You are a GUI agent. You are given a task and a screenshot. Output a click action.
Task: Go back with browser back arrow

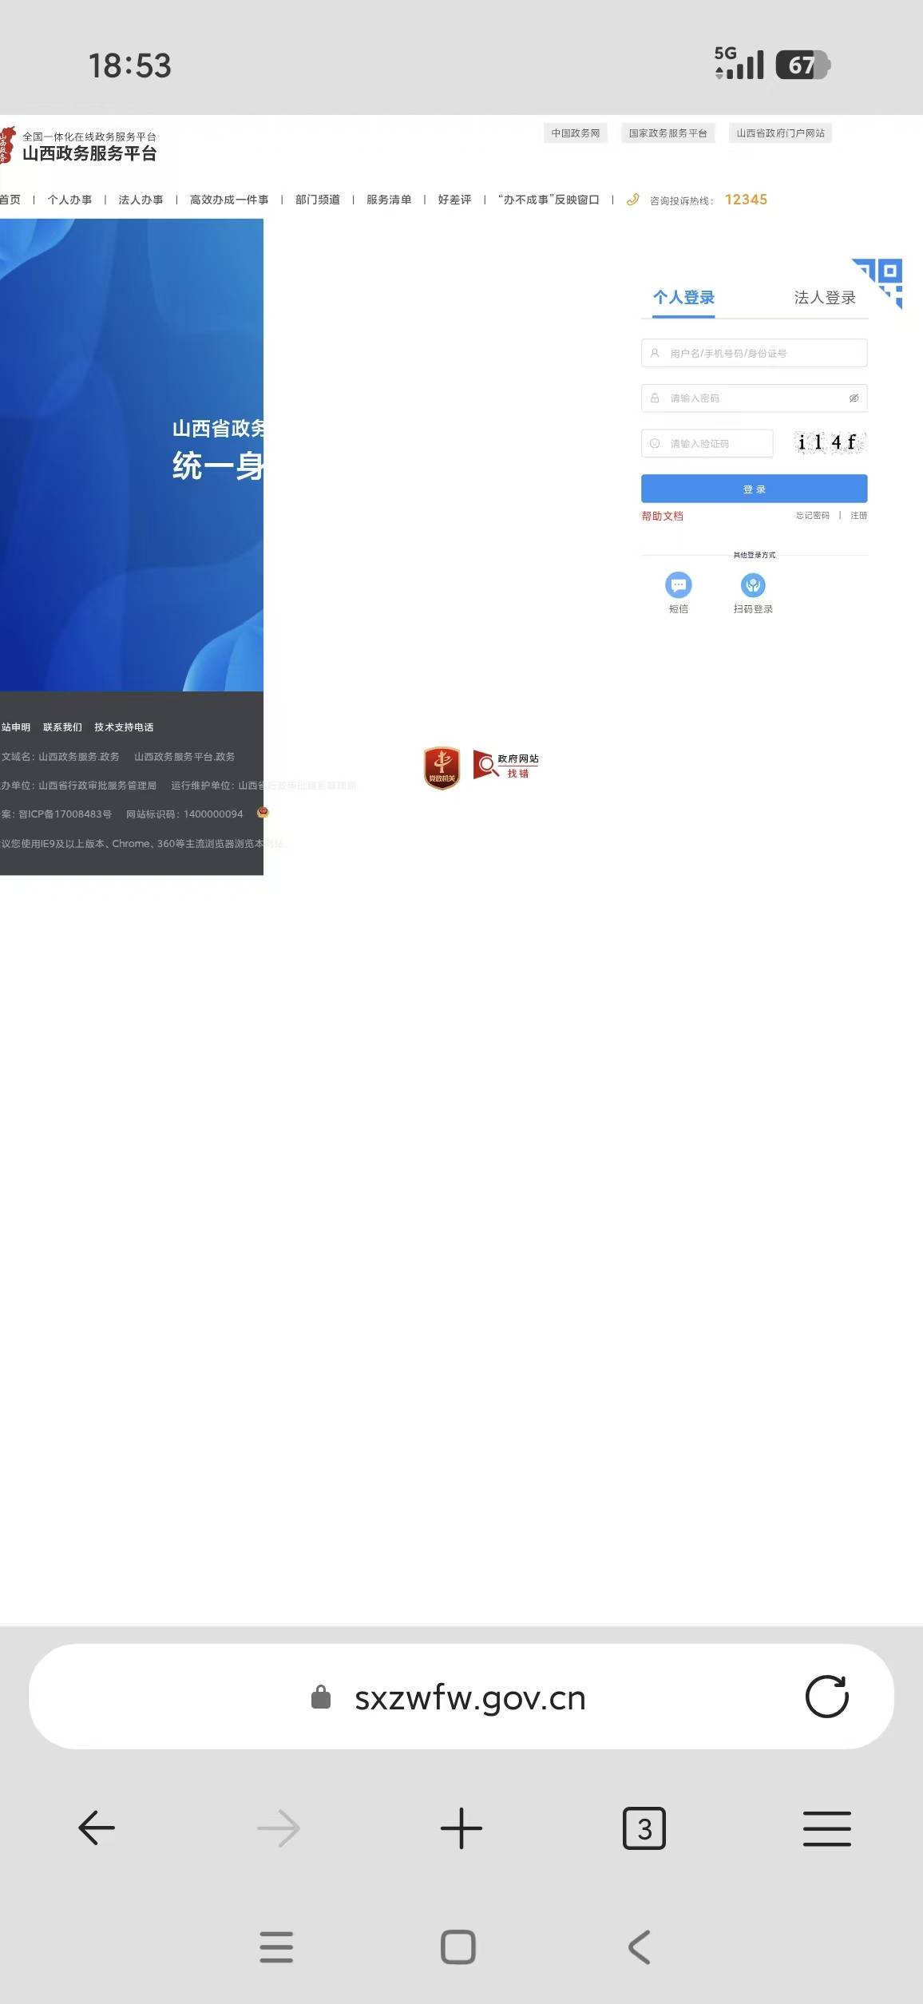[x=97, y=1828]
